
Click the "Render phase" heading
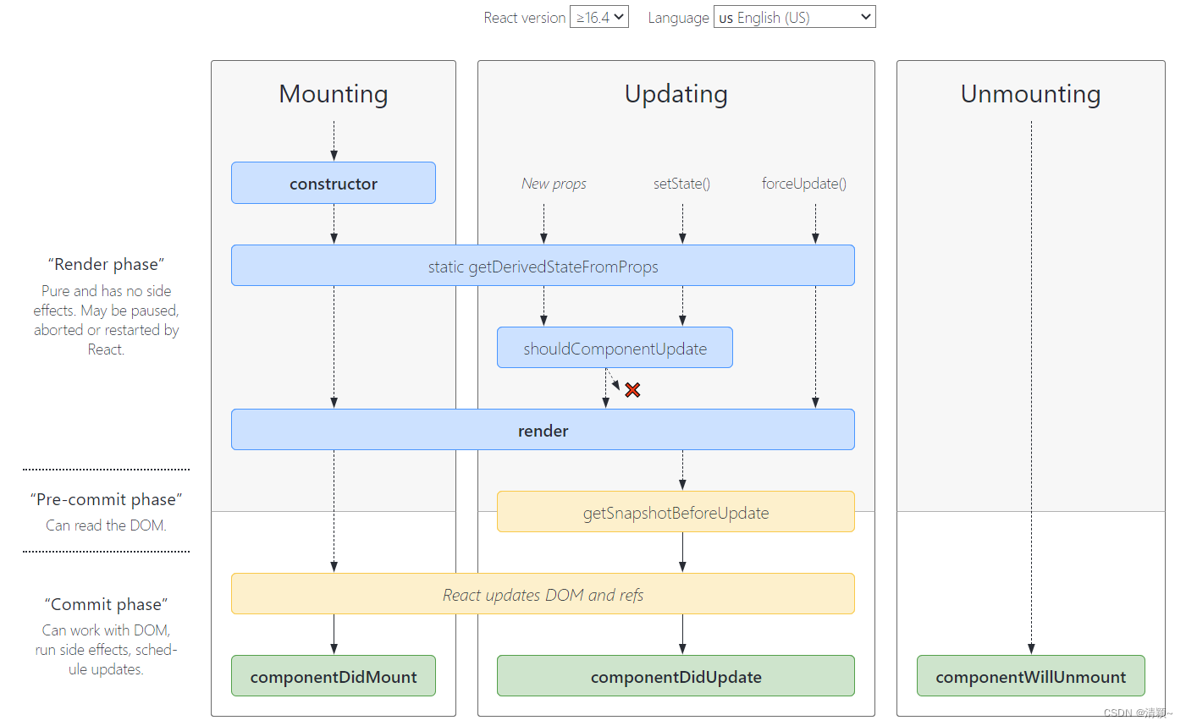(106, 264)
